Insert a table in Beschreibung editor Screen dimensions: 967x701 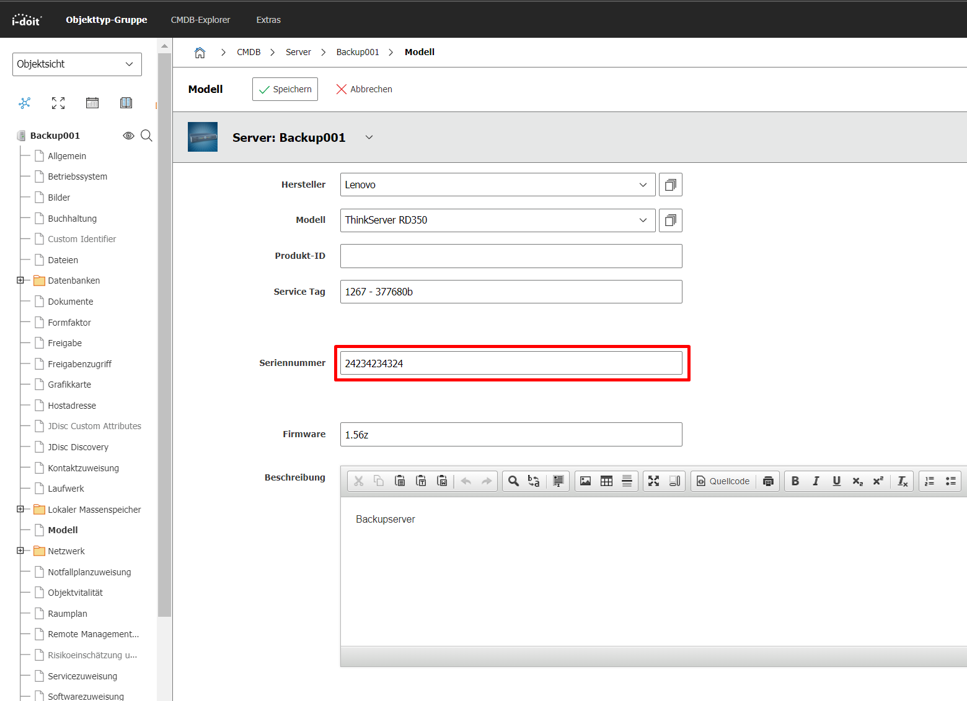(606, 481)
